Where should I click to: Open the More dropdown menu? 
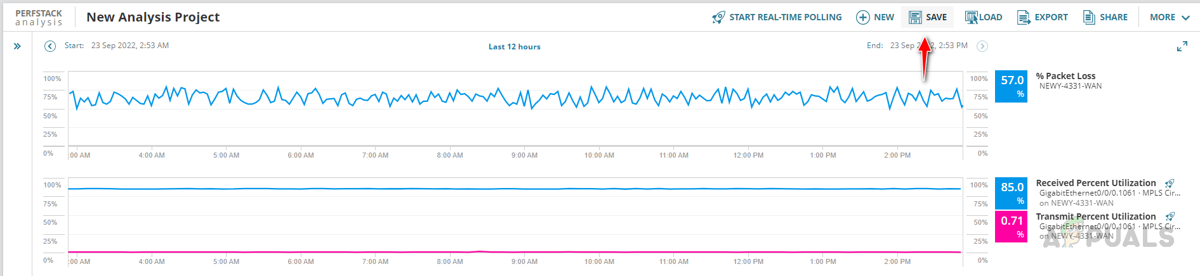[x=1169, y=17]
